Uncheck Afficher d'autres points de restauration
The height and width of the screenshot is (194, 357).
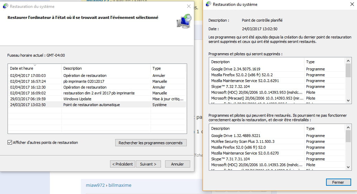pyautogui.click(x=10, y=142)
